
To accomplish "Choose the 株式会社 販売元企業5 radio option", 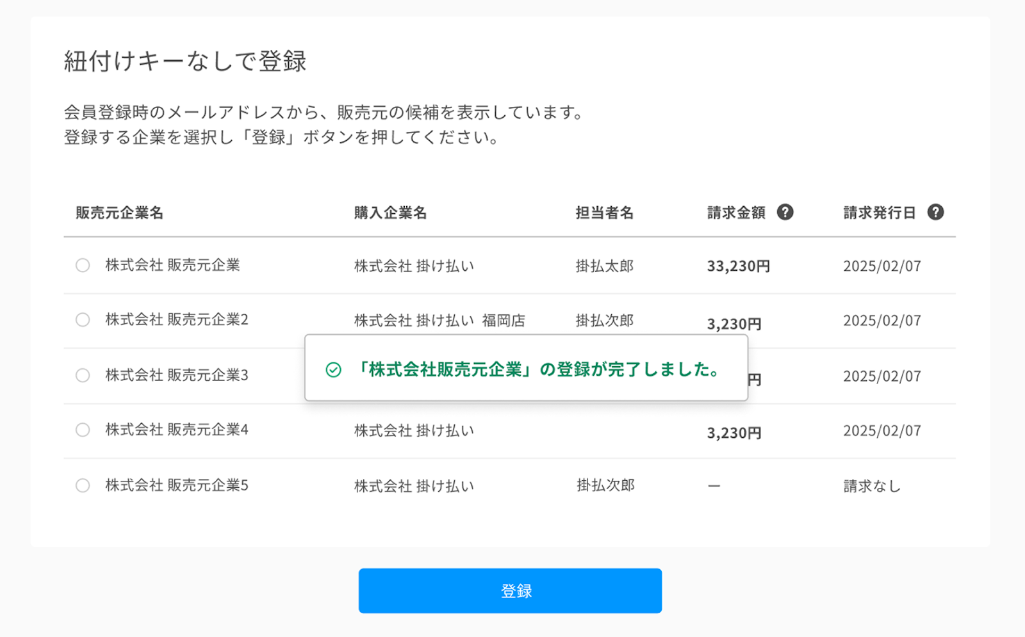I will pyautogui.click(x=83, y=485).
